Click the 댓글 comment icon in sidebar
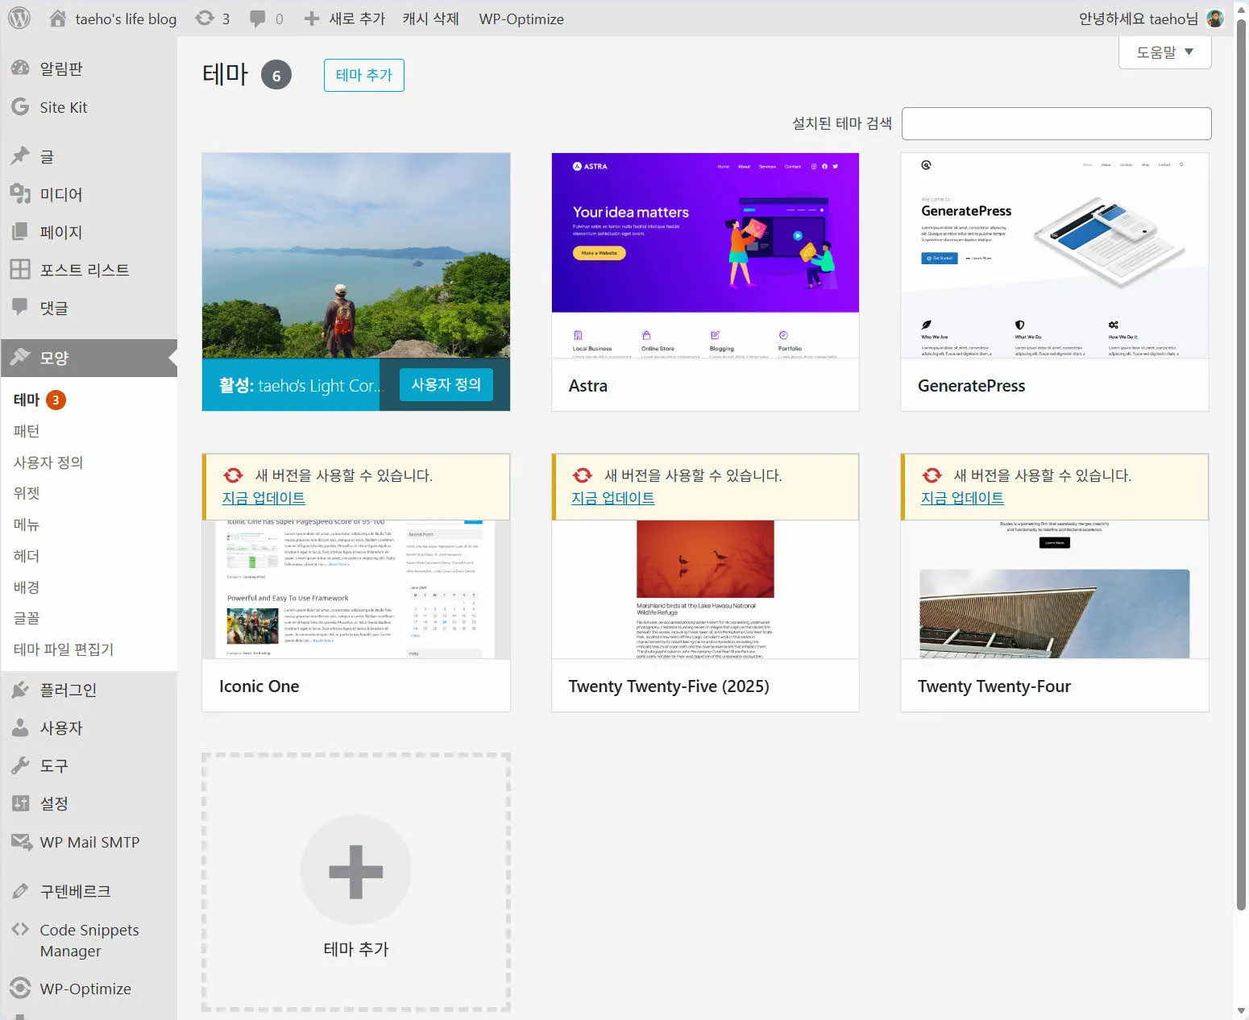This screenshot has width=1249, height=1020. (x=20, y=307)
